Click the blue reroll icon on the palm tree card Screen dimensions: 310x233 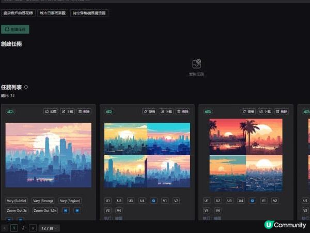[252, 201]
